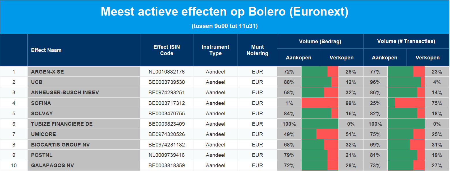The width and height of the screenshot is (450, 171).
Task: Select the TUBIZE FINANCIERE DE entry
Action: pos(62,124)
